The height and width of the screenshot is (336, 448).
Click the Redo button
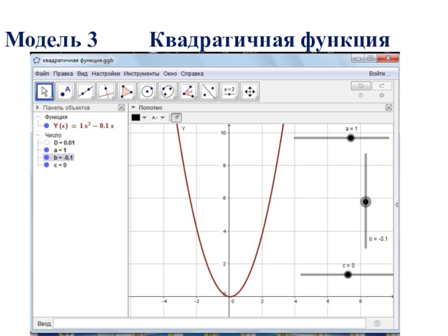[x=382, y=86]
